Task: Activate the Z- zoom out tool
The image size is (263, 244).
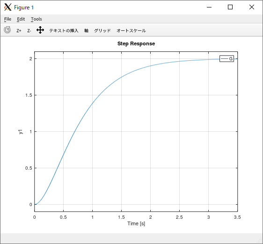Action: click(29, 31)
